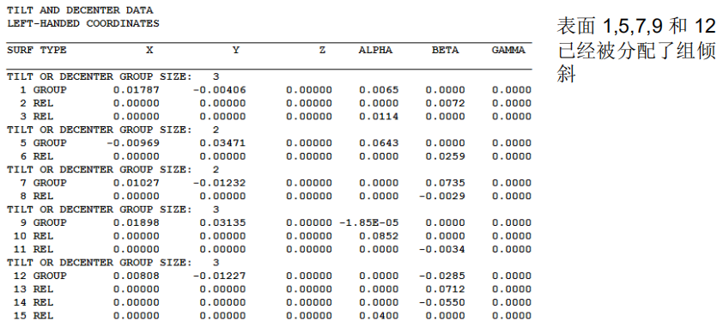Click the Y value -0.00406 in surface 1 row
The image size is (717, 328).
219,89
